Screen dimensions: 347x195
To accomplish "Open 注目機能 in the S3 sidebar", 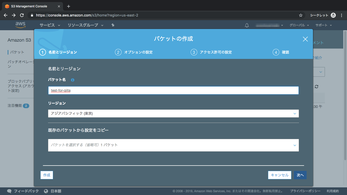I will click(15, 106).
